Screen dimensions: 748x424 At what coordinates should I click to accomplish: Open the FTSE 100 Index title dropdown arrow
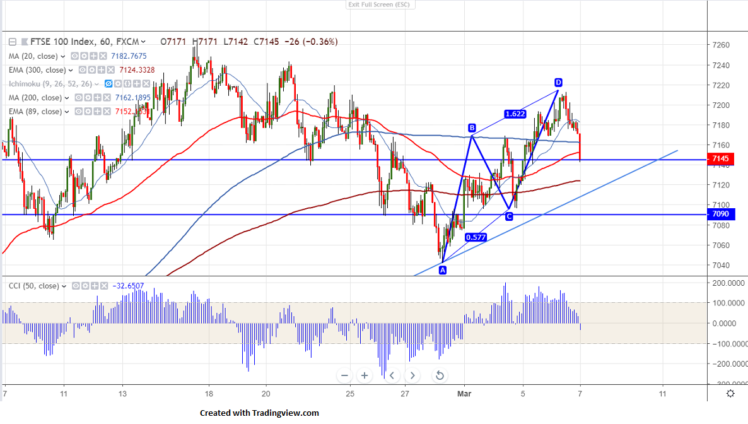tap(143, 42)
